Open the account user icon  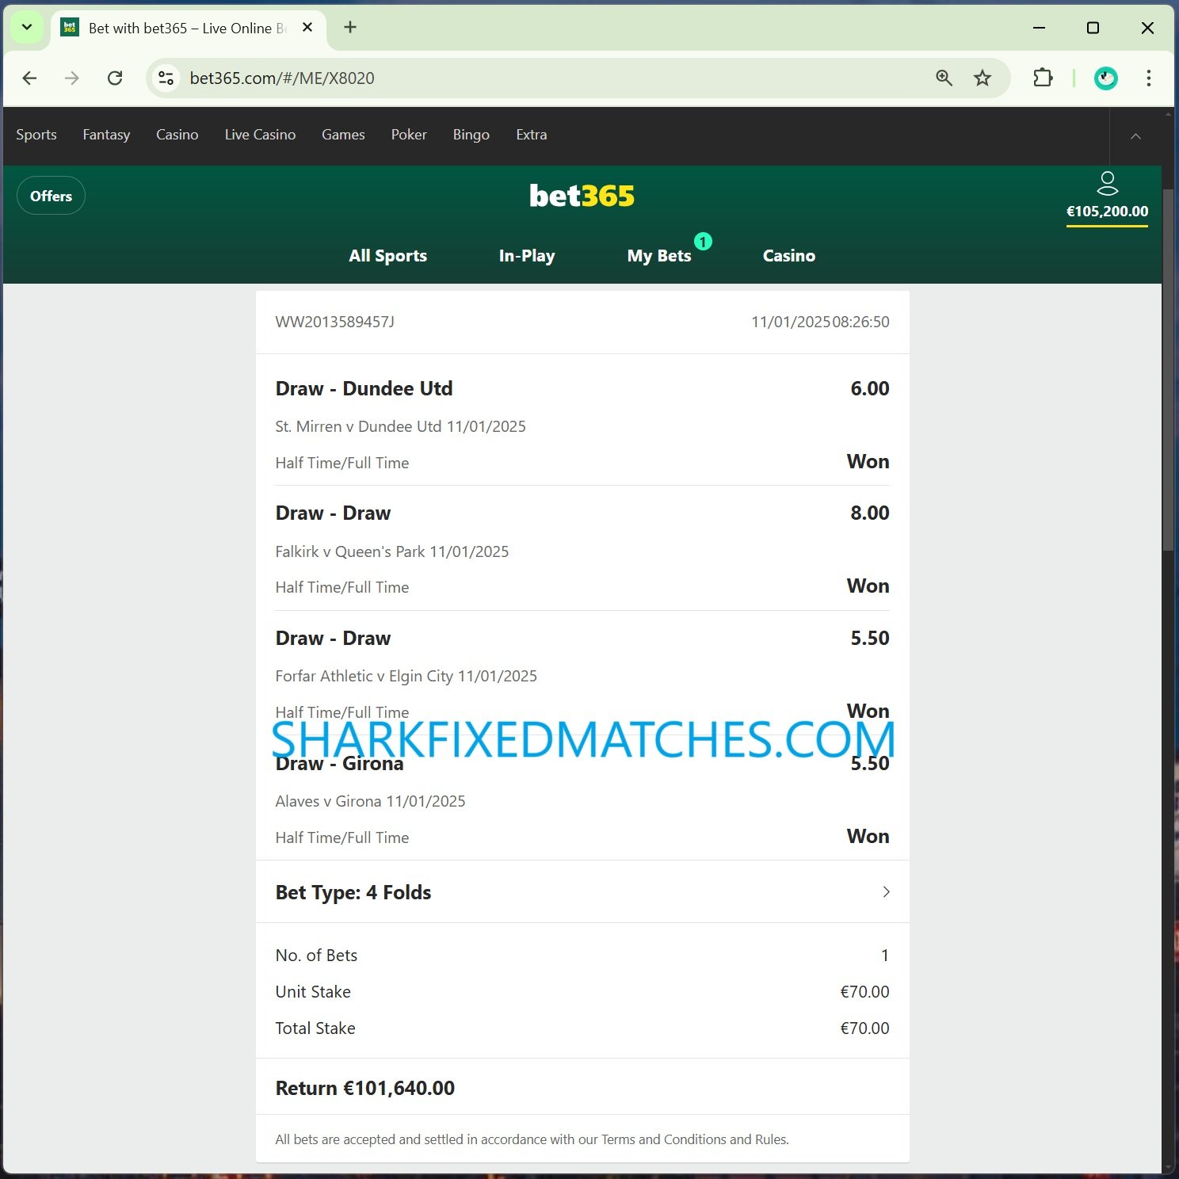(x=1107, y=184)
